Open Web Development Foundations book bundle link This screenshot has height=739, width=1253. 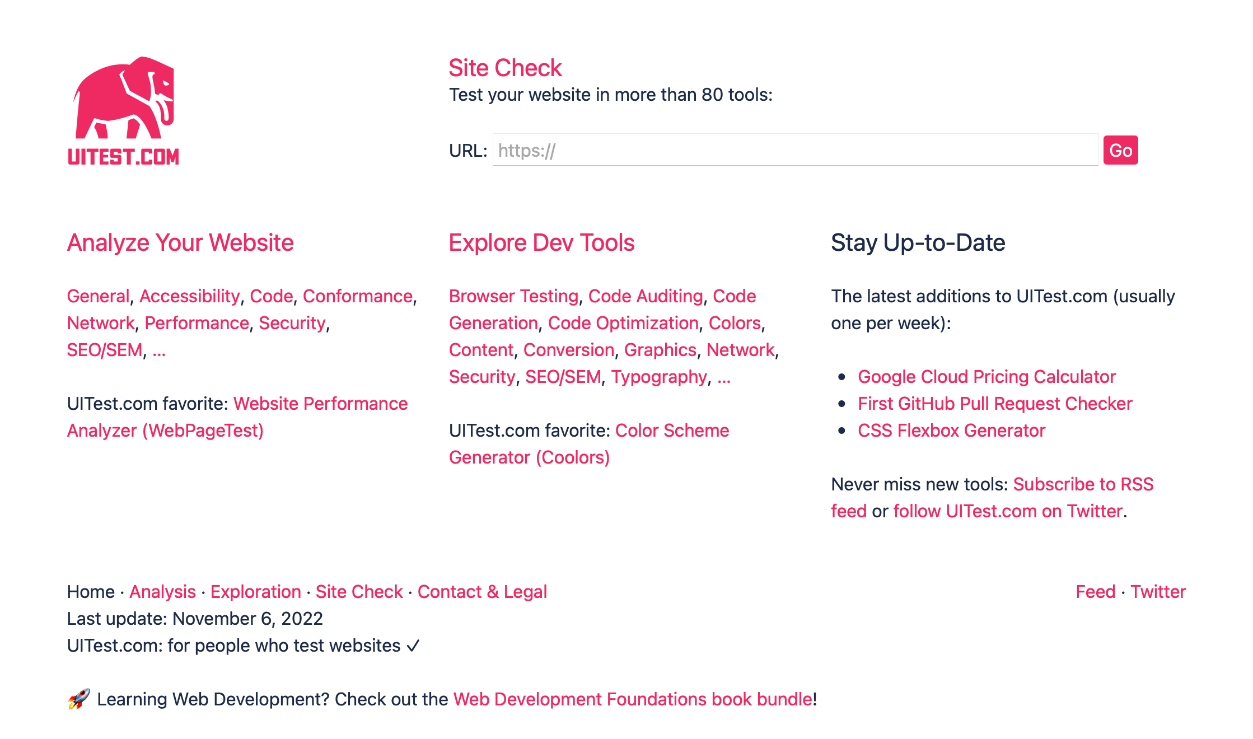coord(633,699)
